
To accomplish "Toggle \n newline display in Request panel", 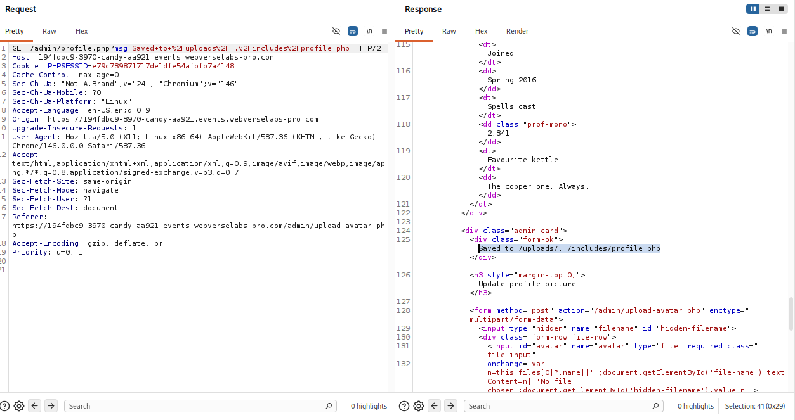I will tap(369, 31).
